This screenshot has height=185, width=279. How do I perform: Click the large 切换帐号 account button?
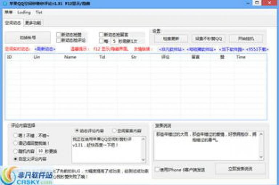pyautogui.click(x=28, y=37)
